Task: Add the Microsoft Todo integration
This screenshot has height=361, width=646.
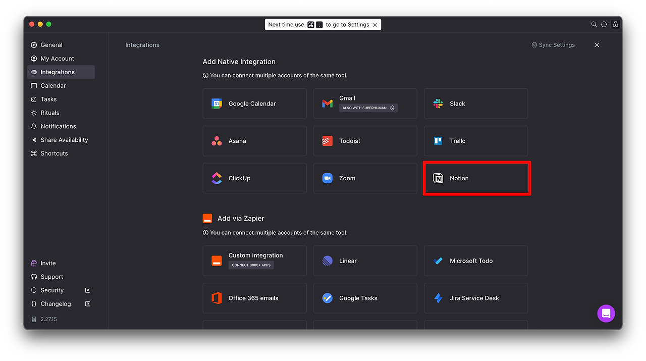Action: (x=476, y=261)
